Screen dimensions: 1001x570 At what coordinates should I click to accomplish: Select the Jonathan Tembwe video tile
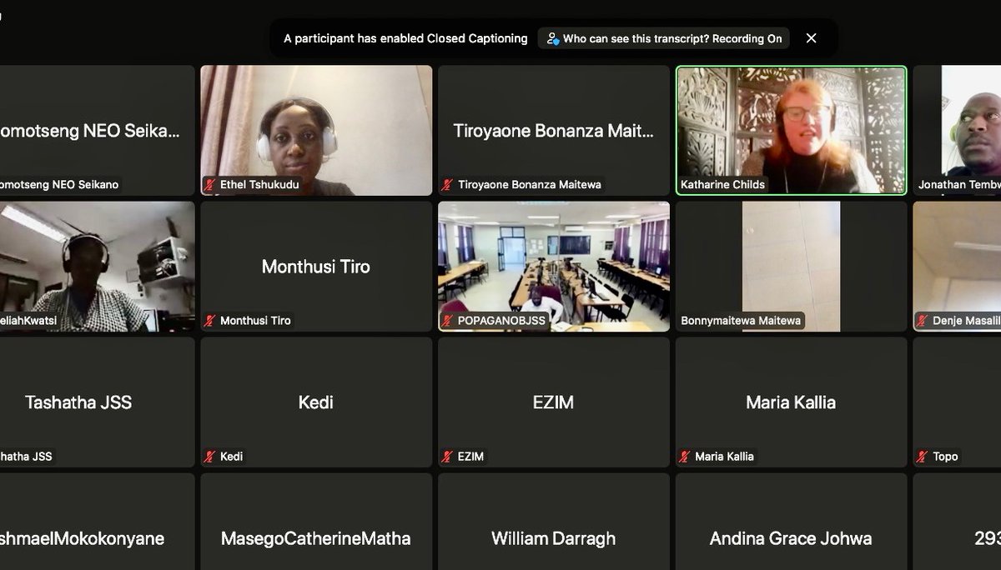[957, 131]
